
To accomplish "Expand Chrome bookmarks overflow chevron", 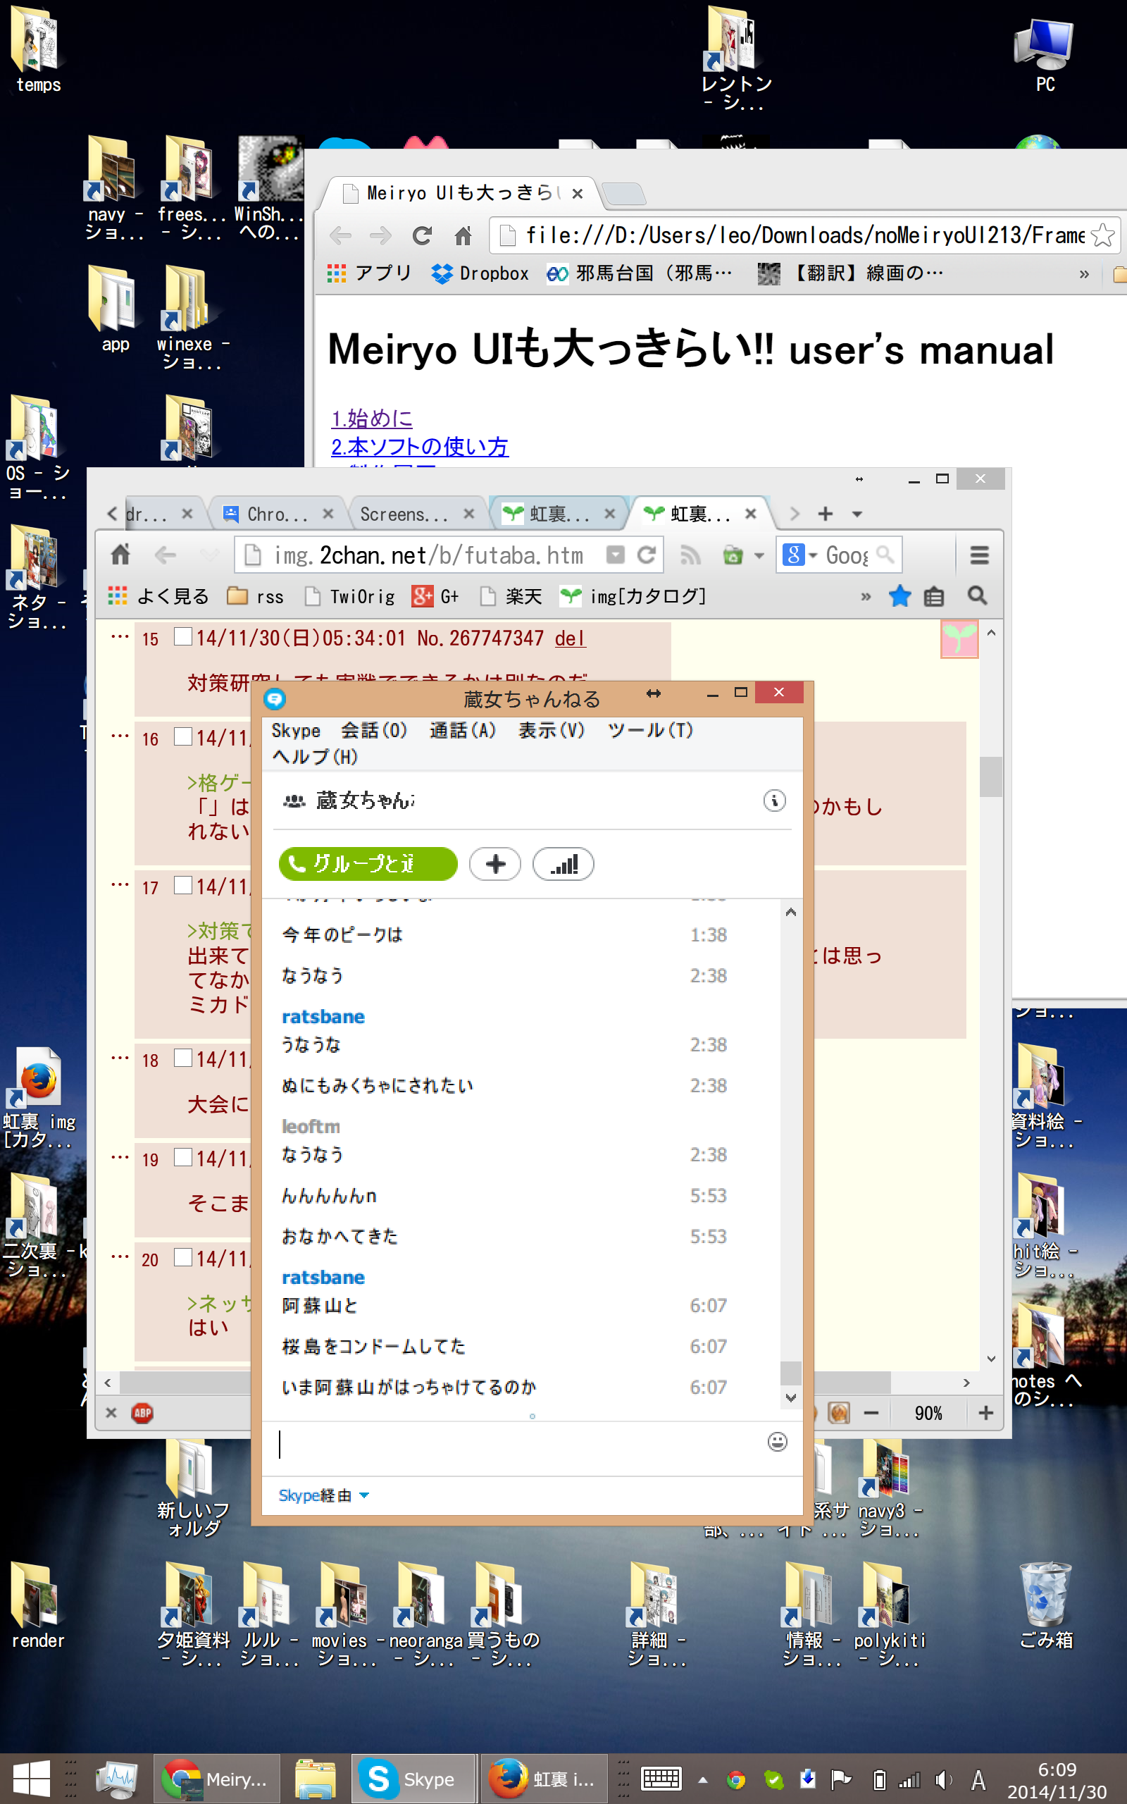I will [1084, 274].
